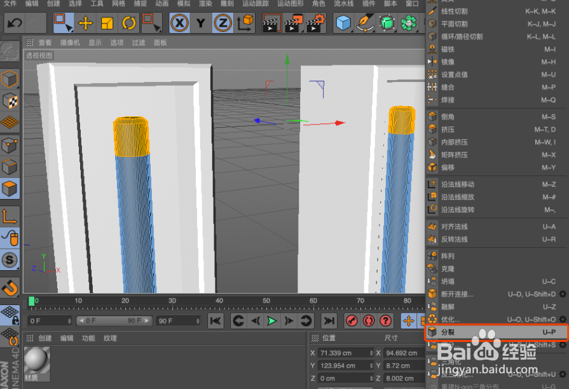Viewport: 569px width, 389px height.
Task: Open the end frame 90 F dropdown
Action: pos(197,321)
